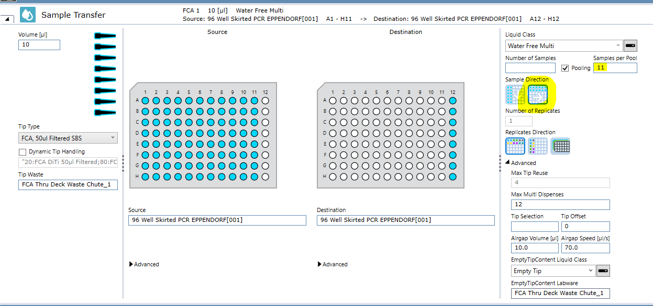This screenshot has height=306, width=653.
Task: Select the row-wise Sample Direction icon
Action: tap(538, 95)
